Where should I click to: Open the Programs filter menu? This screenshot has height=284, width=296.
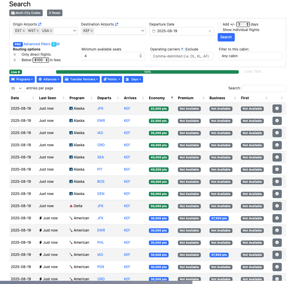22,79
